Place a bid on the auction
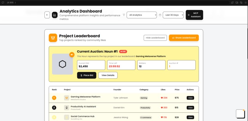 (x=87, y=75)
